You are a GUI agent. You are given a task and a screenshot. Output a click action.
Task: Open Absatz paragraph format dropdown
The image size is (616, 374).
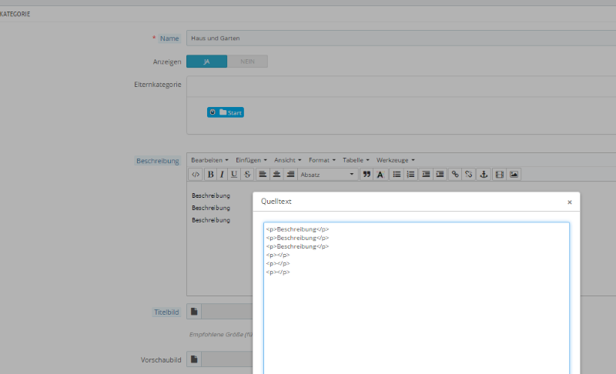(327, 175)
